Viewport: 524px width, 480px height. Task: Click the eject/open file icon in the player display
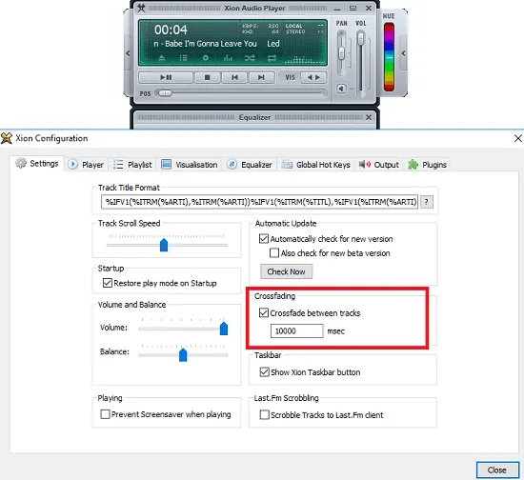(162, 58)
